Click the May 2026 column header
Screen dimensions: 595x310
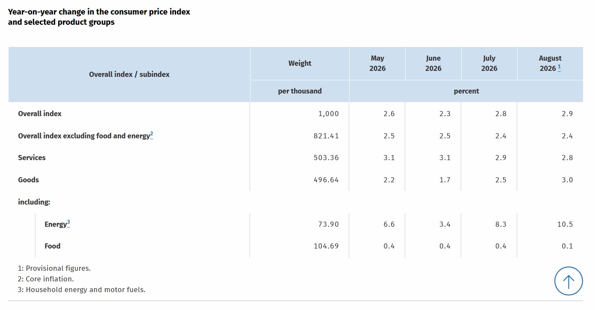point(377,63)
